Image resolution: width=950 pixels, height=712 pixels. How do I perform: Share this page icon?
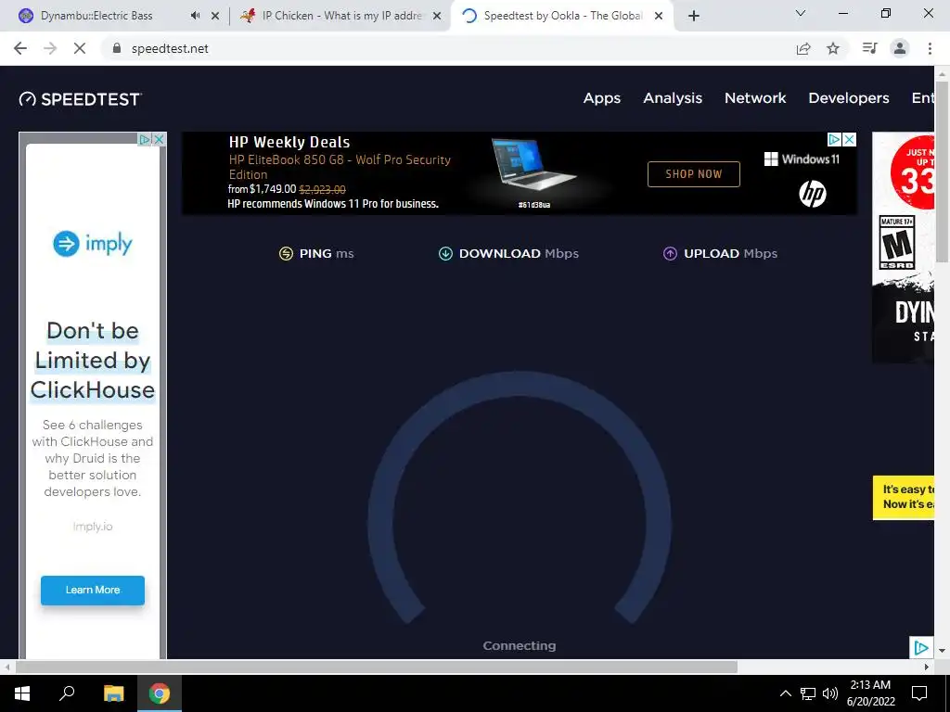click(x=803, y=48)
